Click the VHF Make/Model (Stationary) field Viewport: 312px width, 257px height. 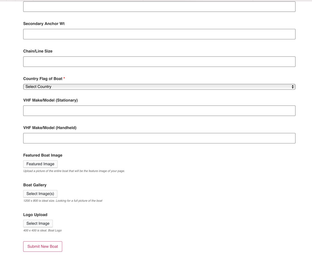coord(159,111)
